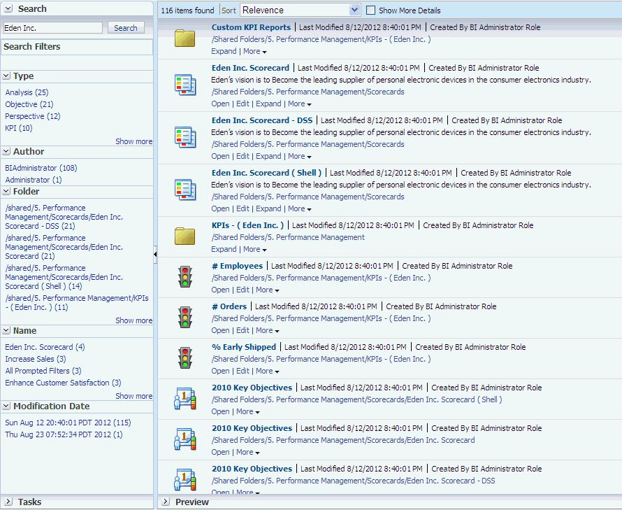The width and height of the screenshot is (622, 510).
Task: Click the # Orders KPI traffic light icon
Action: (x=185, y=318)
